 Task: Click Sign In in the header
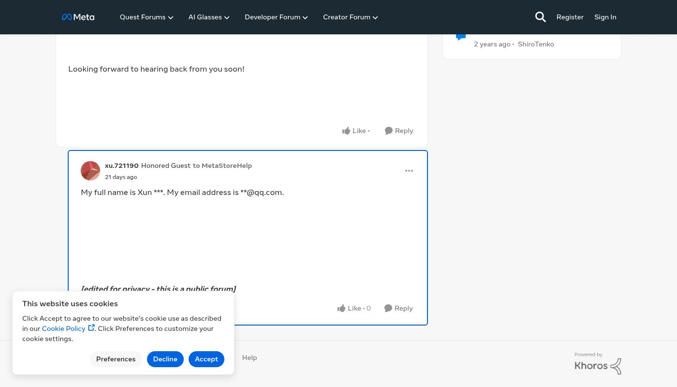(605, 17)
